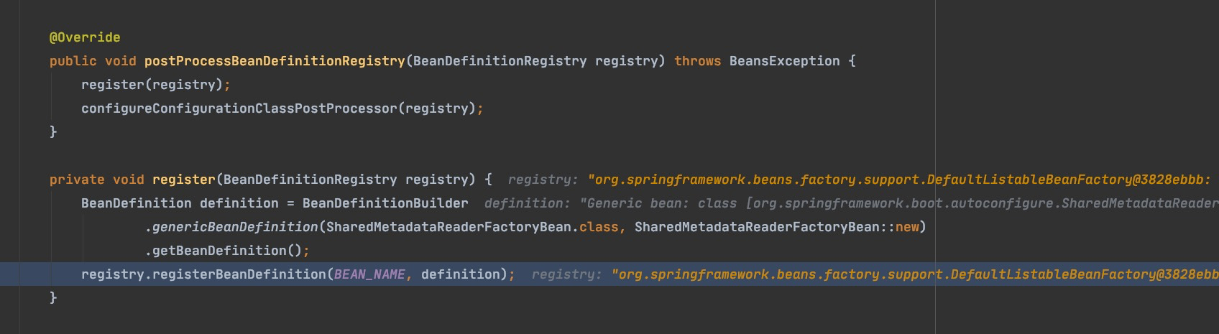Click genericBeanDefinition static method call

[x=235, y=227]
